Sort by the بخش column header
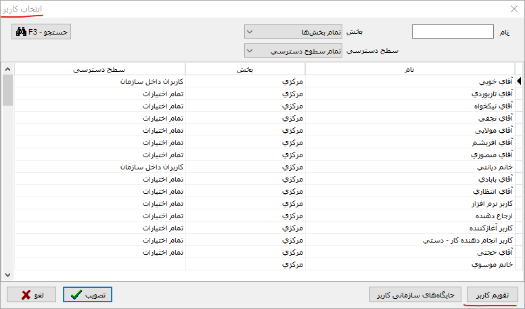 click(x=245, y=69)
